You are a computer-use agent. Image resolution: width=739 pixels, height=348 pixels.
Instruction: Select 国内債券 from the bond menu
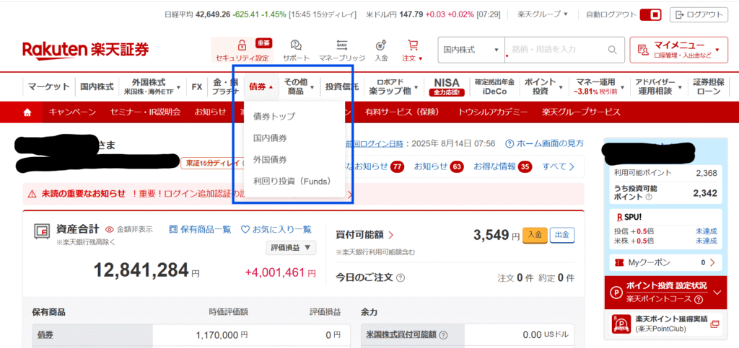270,138
